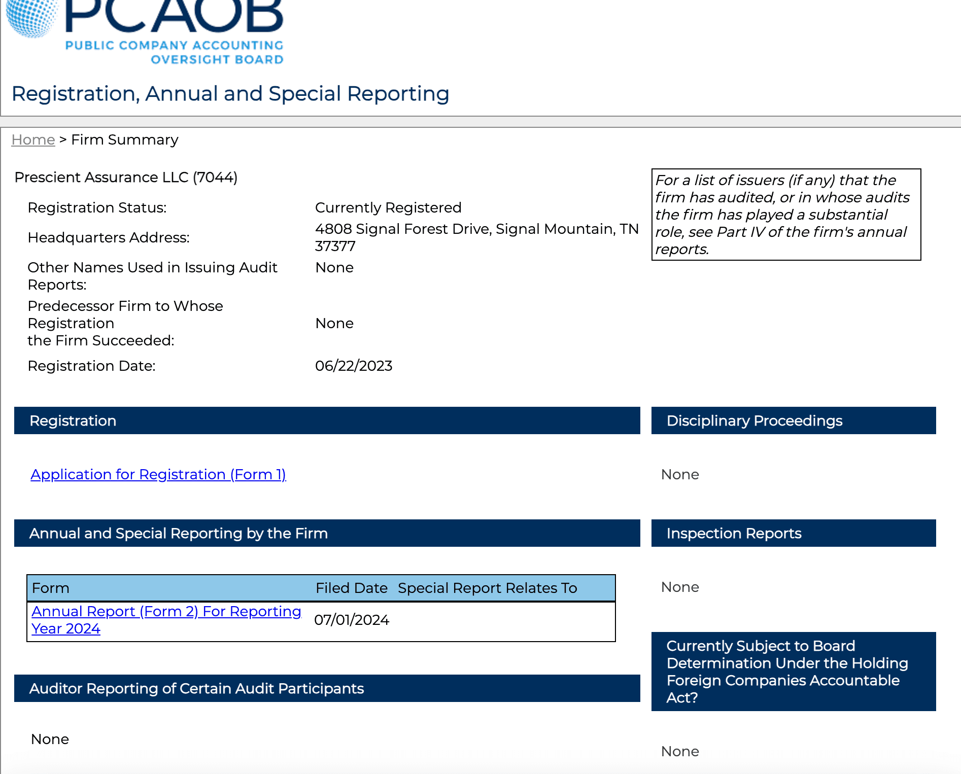Click the issuers list note box
Screen dimensions: 961x774
tap(786, 215)
